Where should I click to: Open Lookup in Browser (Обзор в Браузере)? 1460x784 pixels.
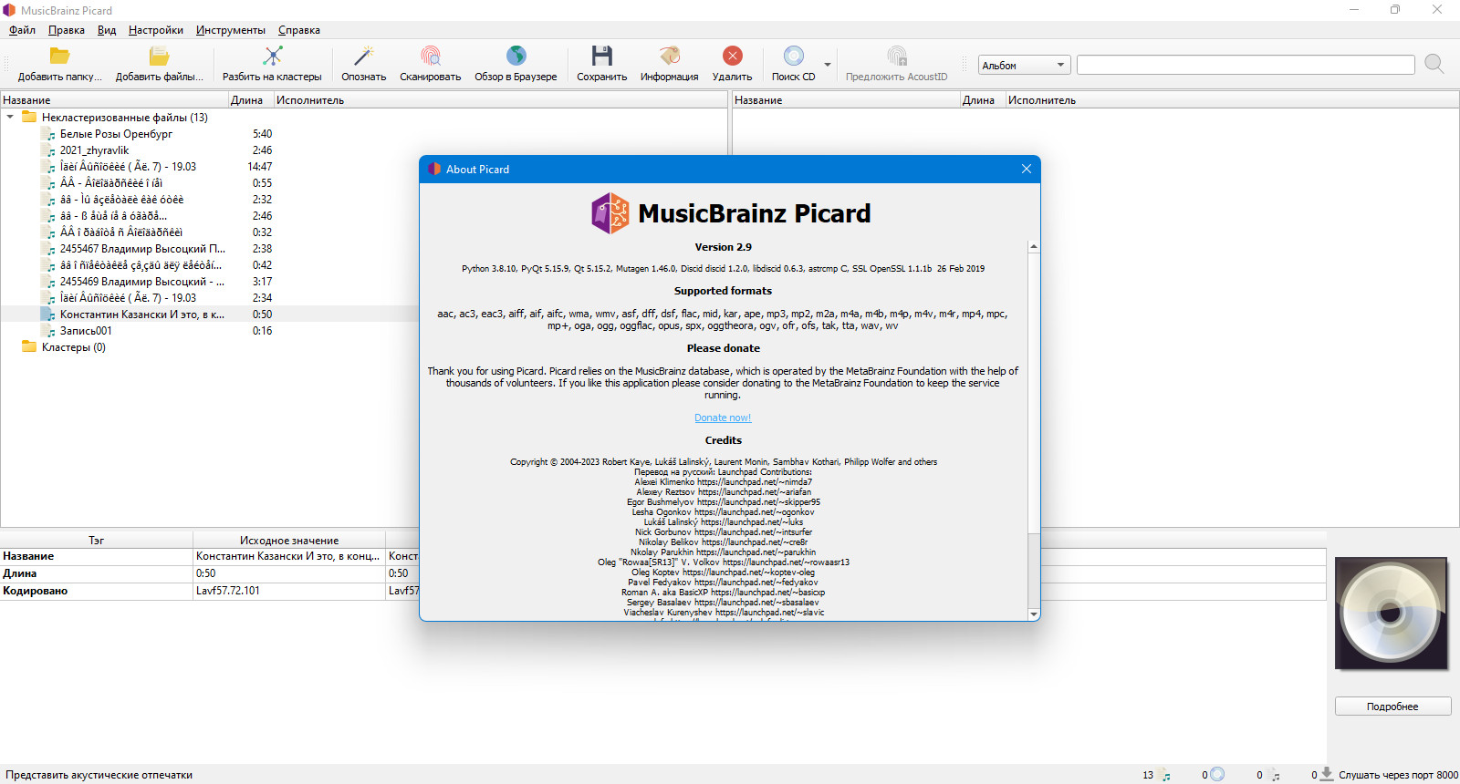[x=516, y=57]
